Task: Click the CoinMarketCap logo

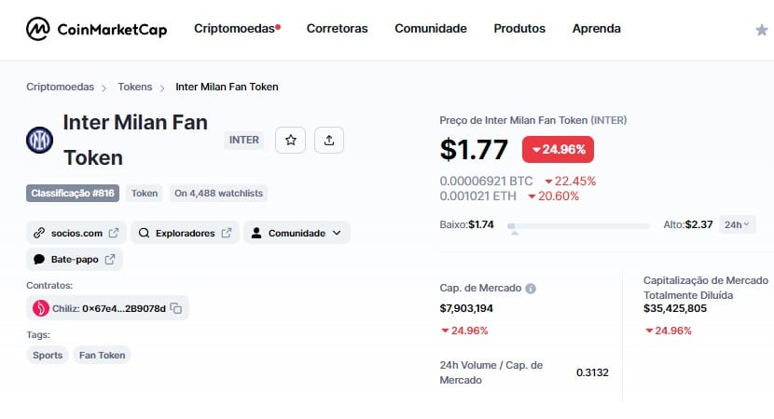Action: [x=96, y=29]
